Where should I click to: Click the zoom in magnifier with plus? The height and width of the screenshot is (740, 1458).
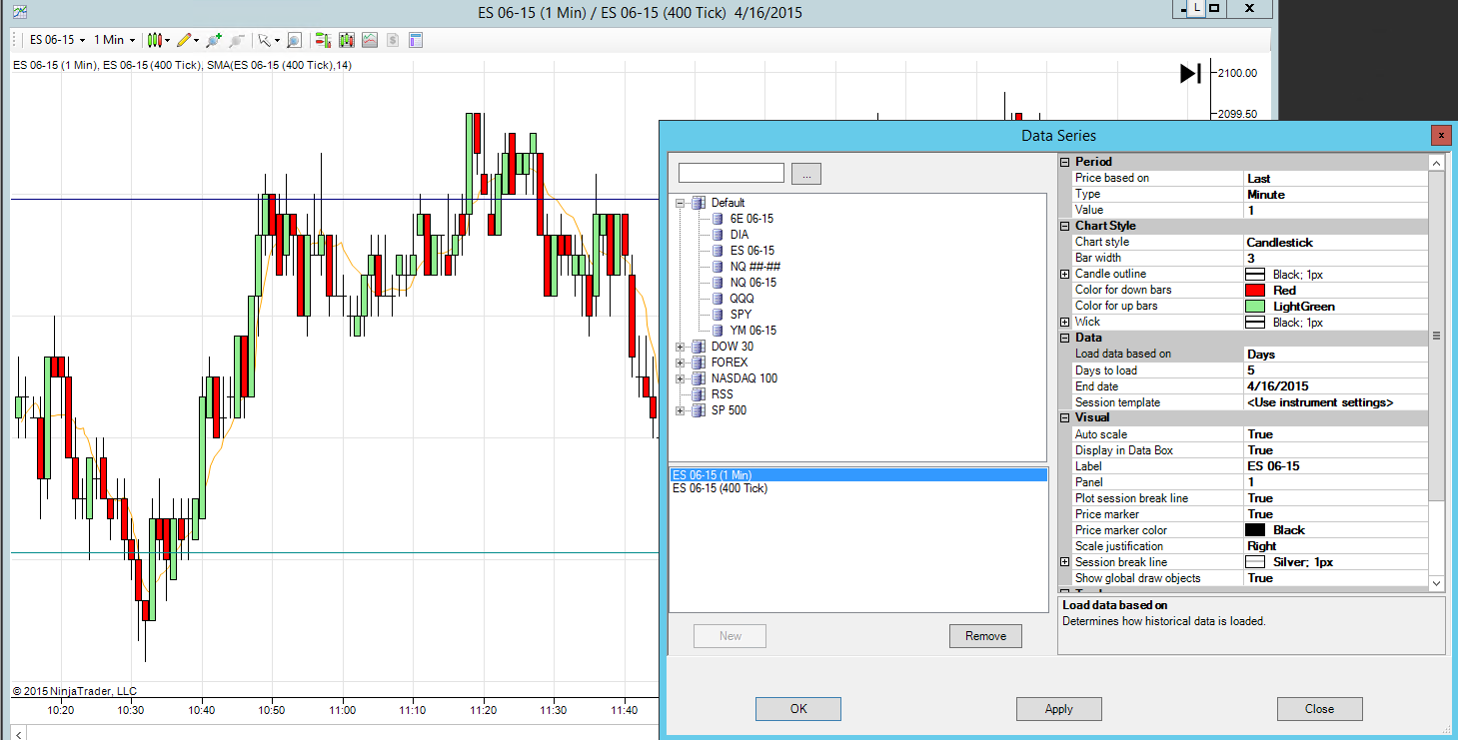pyautogui.click(x=213, y=40)
